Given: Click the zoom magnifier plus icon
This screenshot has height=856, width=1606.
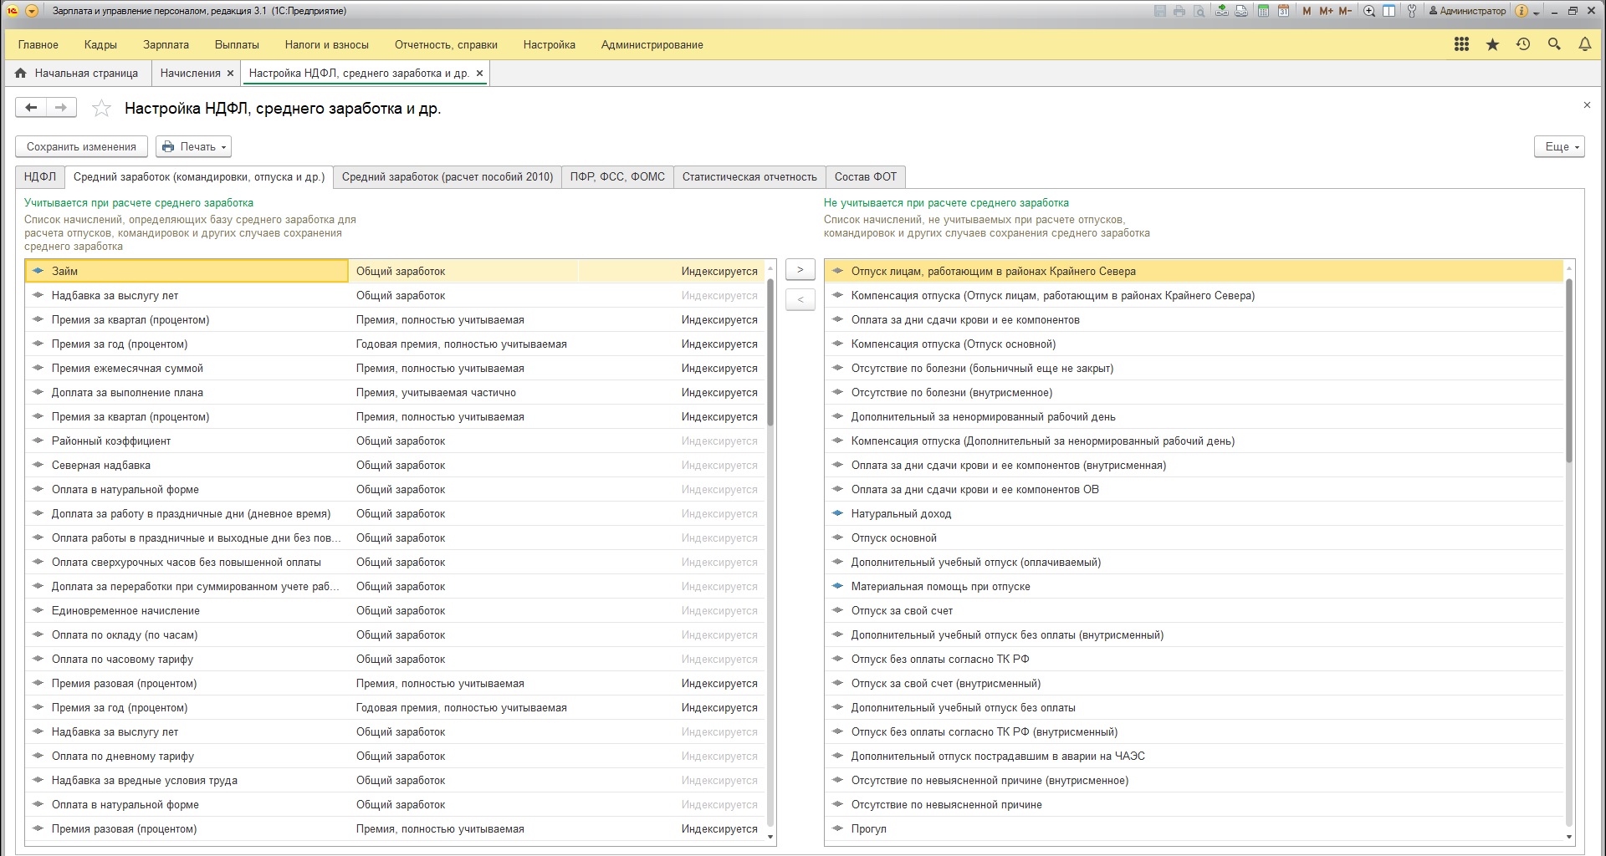Looking at the screenshot, I should 1369,11.
